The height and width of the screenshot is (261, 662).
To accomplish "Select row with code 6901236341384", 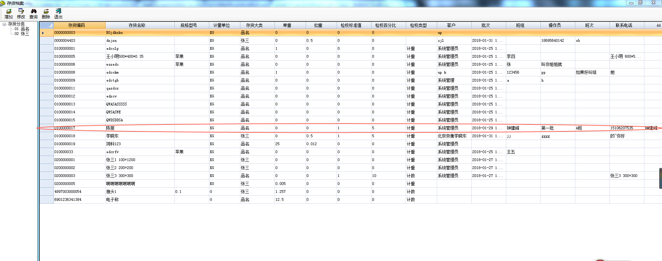I will click(x=68, y=200).
